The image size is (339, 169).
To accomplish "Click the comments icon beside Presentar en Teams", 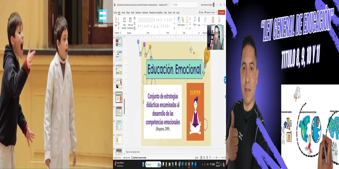I will tap(217, 12).
